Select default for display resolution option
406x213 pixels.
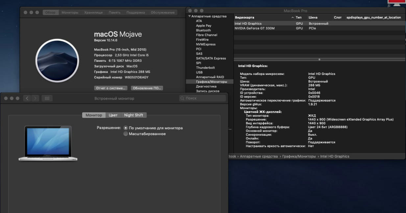(126, 128)
